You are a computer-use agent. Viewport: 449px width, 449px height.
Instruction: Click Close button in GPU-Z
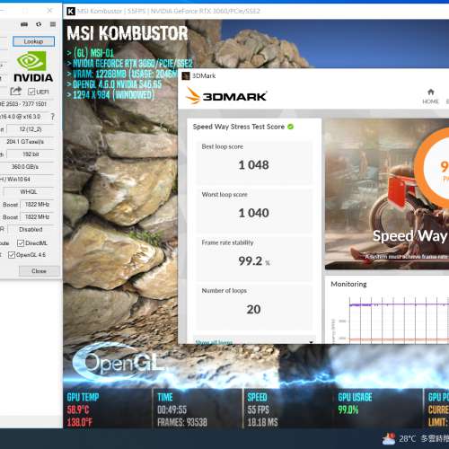tap(40, 271)
